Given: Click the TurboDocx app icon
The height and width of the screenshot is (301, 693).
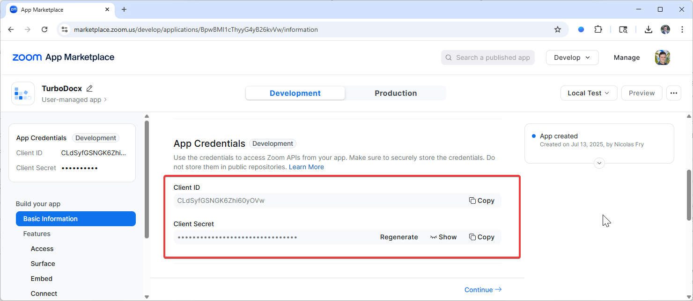Looking at the screenshot, I should (23, 93).
